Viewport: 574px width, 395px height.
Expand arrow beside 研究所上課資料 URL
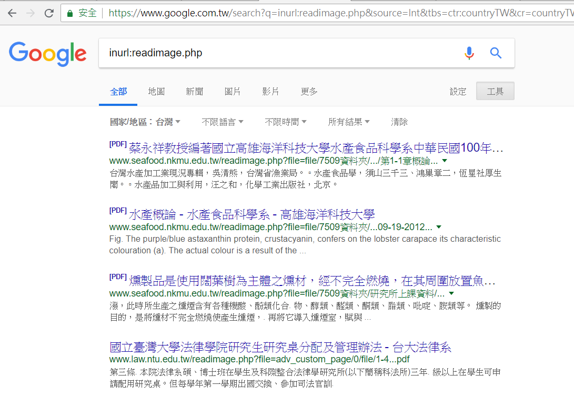coord(451,293)
